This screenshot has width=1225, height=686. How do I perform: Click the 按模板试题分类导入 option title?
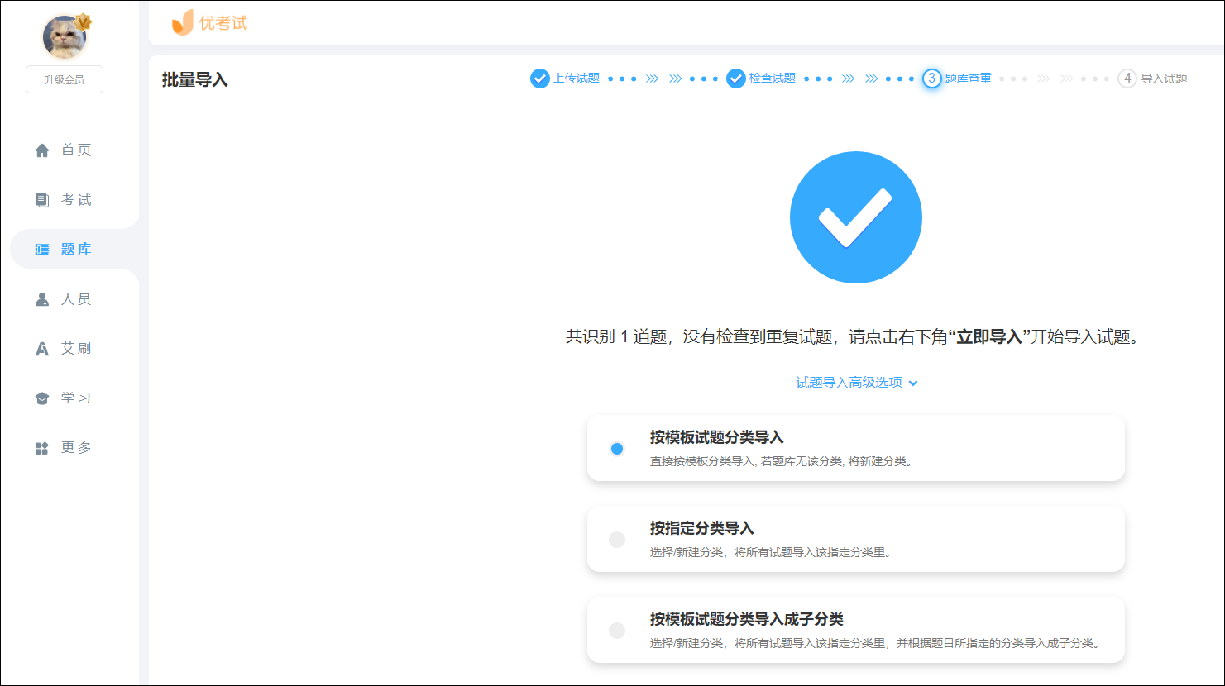click(717, 437)
